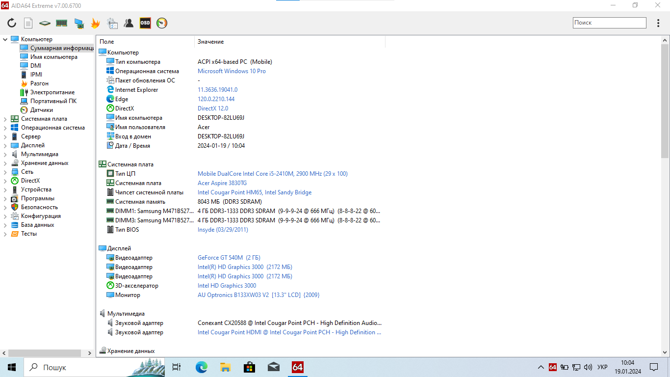The height and width of the screenshot is (377, 670).
Task: Open the Microsoft Windows 10 Pro link
Action: (x=232, y=71)
